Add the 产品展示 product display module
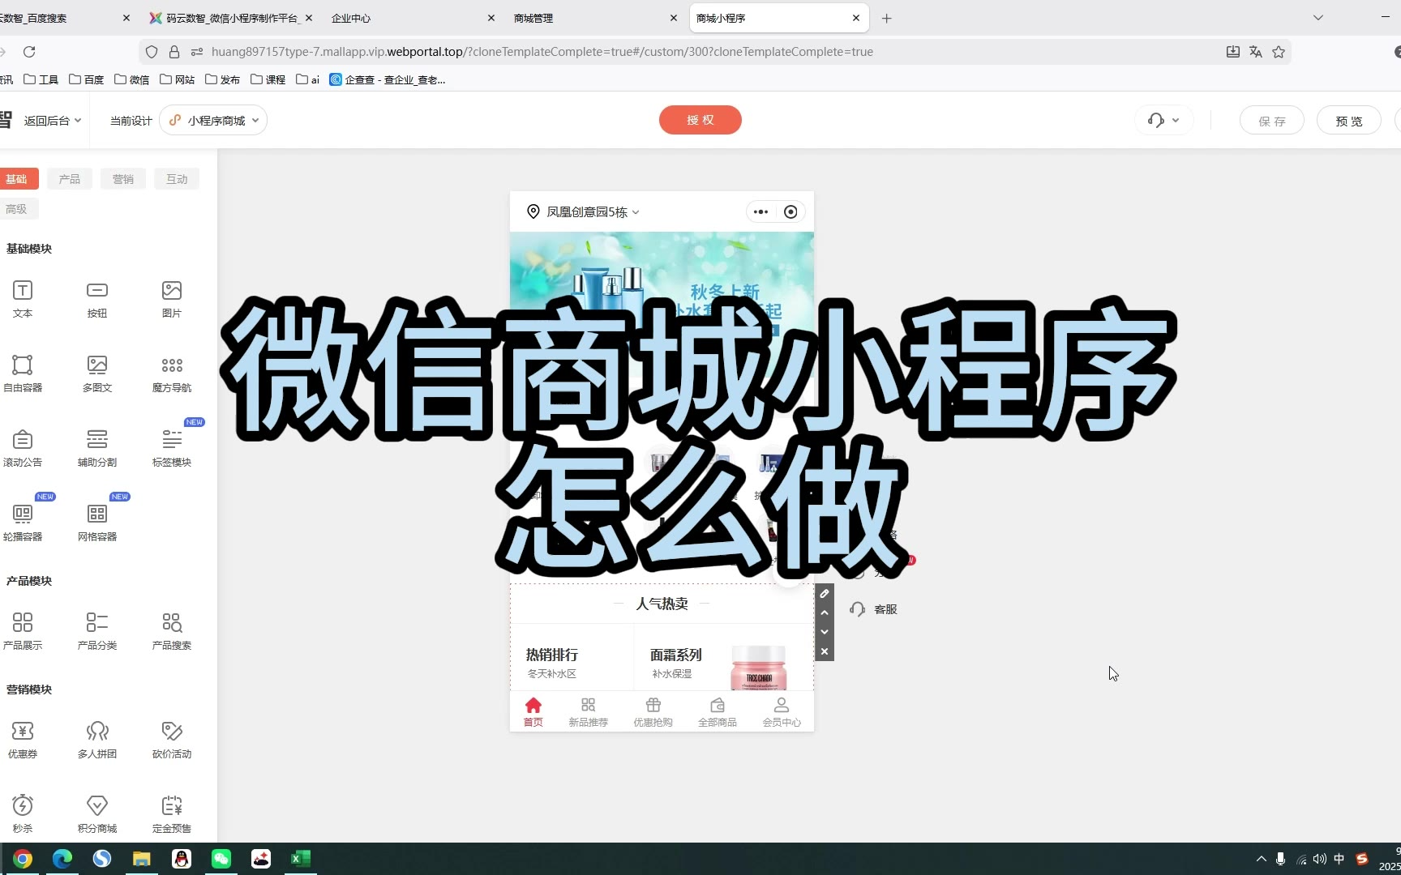Image resolution: width=1401 pixels, height=875 pixels. 23,631
